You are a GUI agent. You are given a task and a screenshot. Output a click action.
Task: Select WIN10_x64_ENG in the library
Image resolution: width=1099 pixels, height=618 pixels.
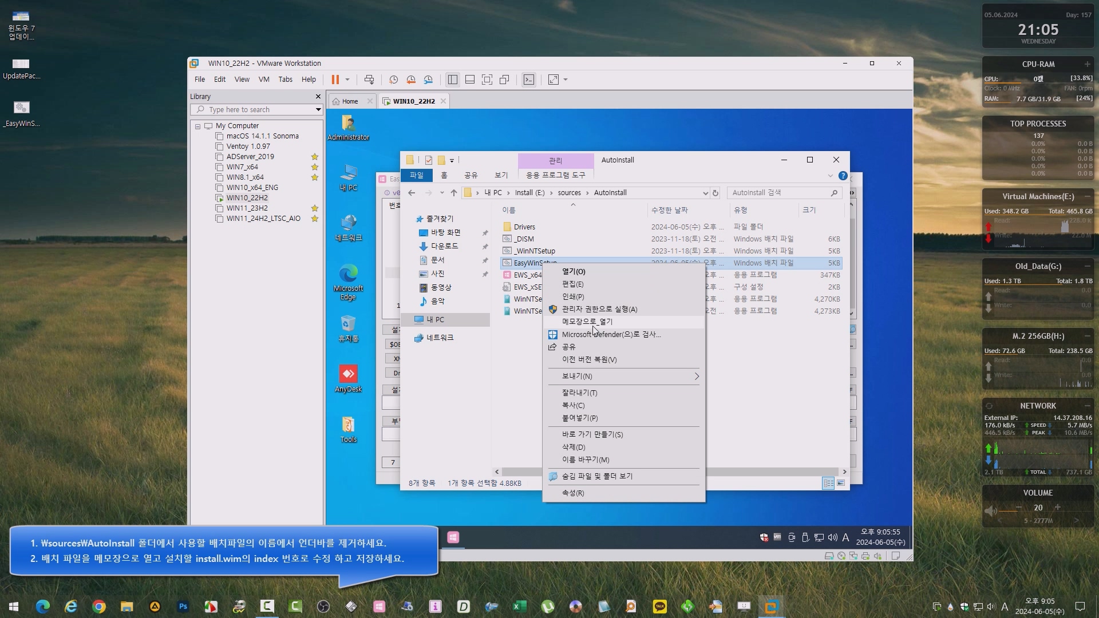pyautogui.click(x=252, y=188)
